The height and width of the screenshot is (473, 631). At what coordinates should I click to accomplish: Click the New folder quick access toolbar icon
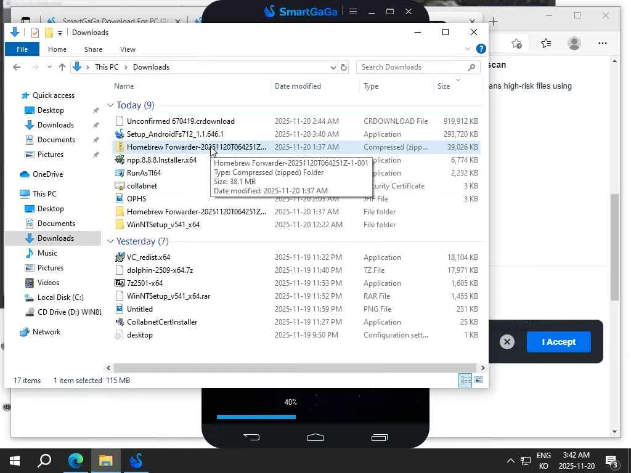coord(49,33)
